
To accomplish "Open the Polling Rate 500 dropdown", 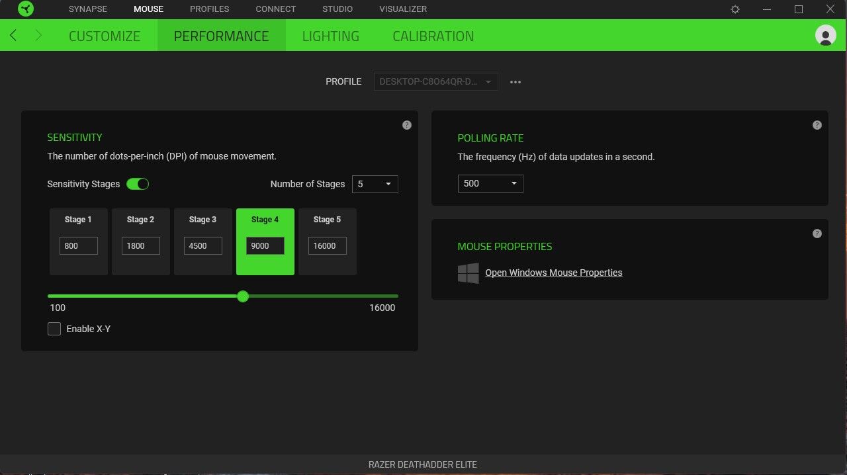I will tap(491, 183).
